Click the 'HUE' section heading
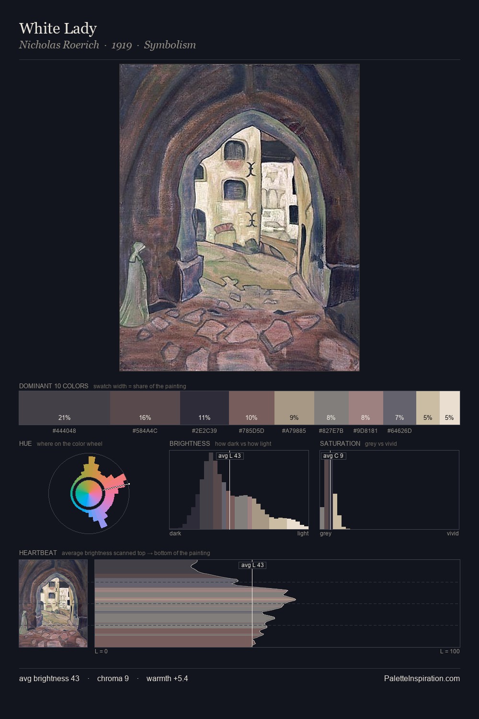This screenshot has height=719, width=479. tap(25, 443)
